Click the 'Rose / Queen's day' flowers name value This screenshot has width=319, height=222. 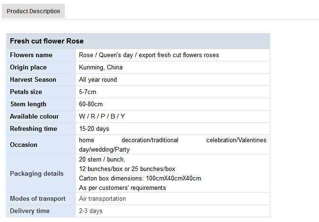[x=149, y=55]
